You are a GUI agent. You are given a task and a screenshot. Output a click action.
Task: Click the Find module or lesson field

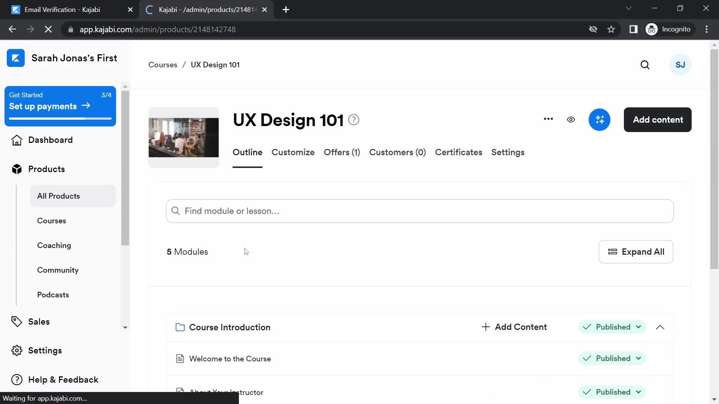coord(420,211)
